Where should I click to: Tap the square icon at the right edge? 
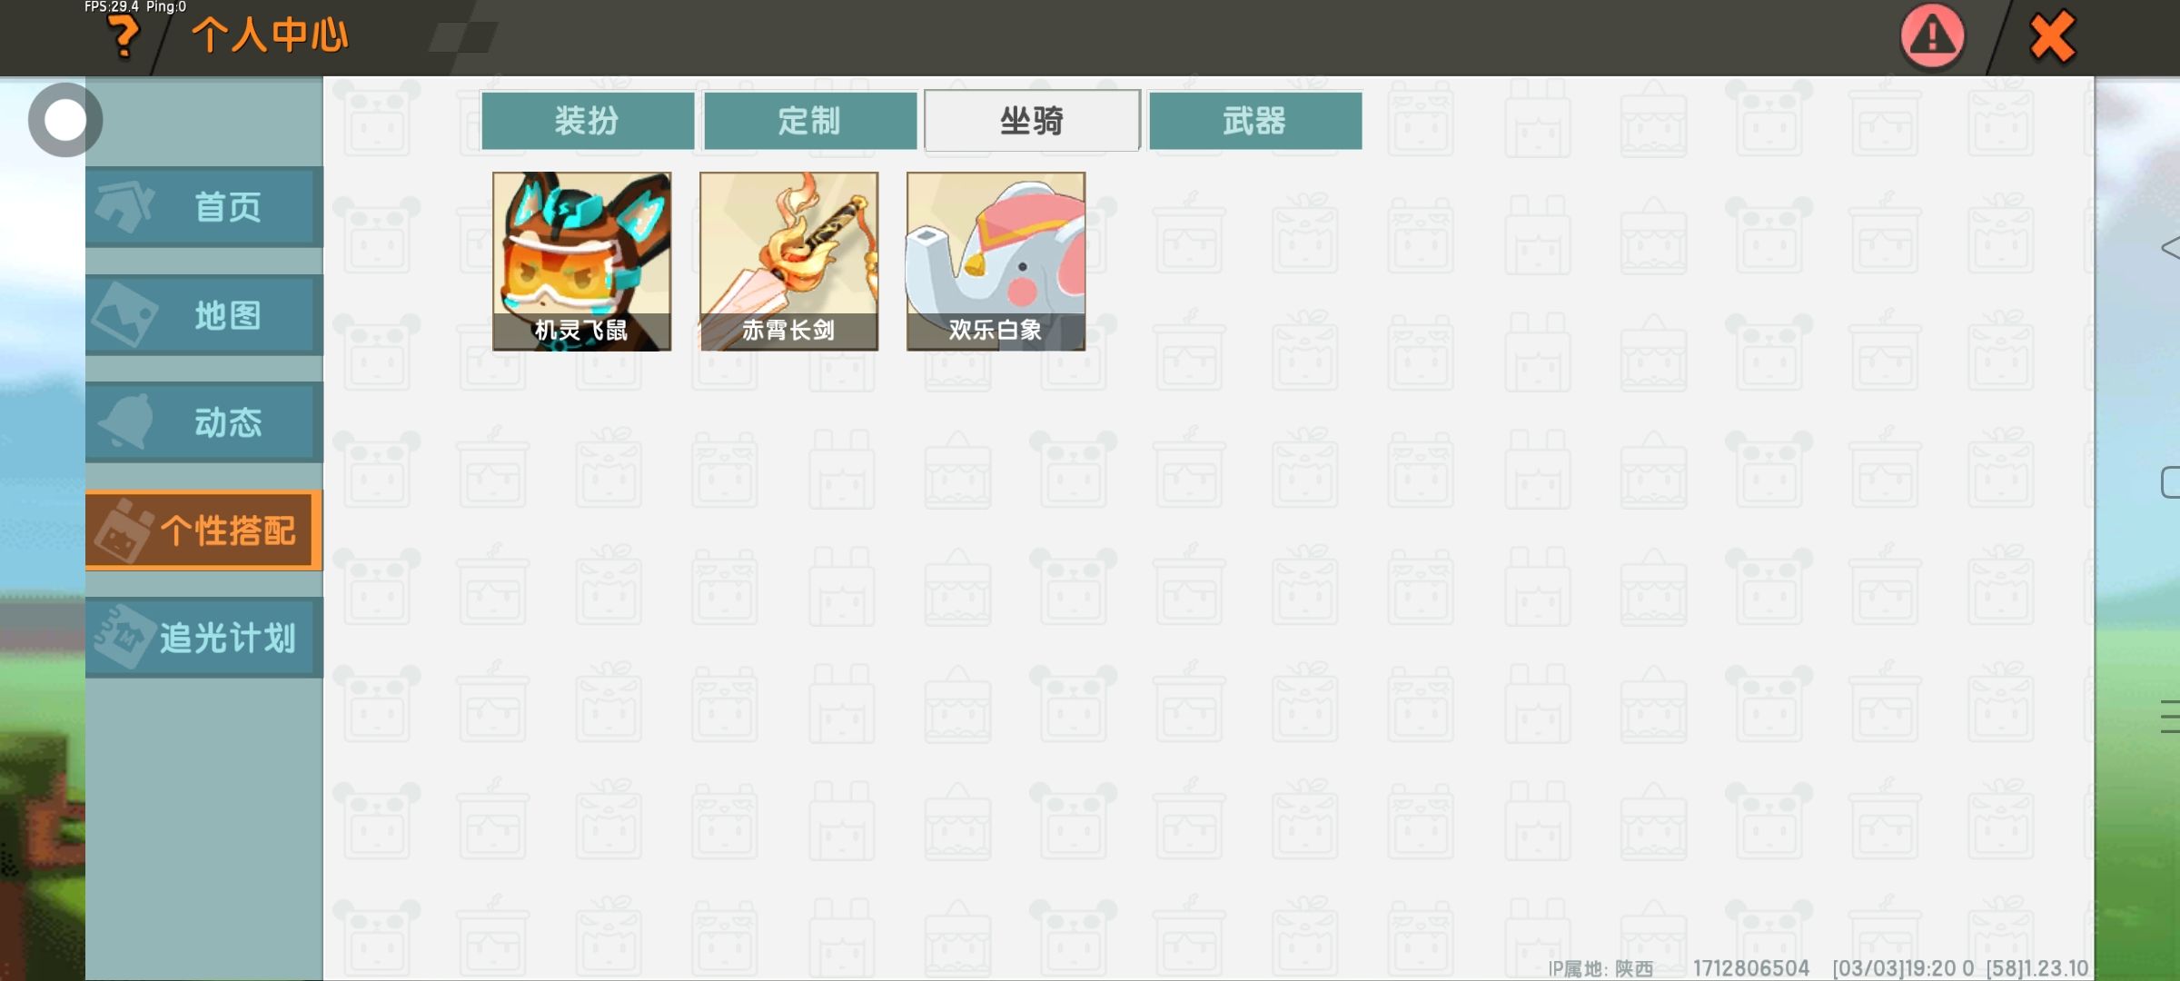2170,482
